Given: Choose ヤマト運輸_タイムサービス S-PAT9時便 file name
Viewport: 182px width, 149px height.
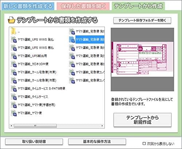Looking at the screenshot, I should 41,89.
